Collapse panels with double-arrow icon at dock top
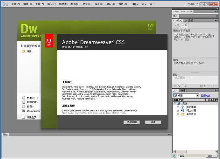This screenshot has width=220, height=159. click(x=217, y=9)
